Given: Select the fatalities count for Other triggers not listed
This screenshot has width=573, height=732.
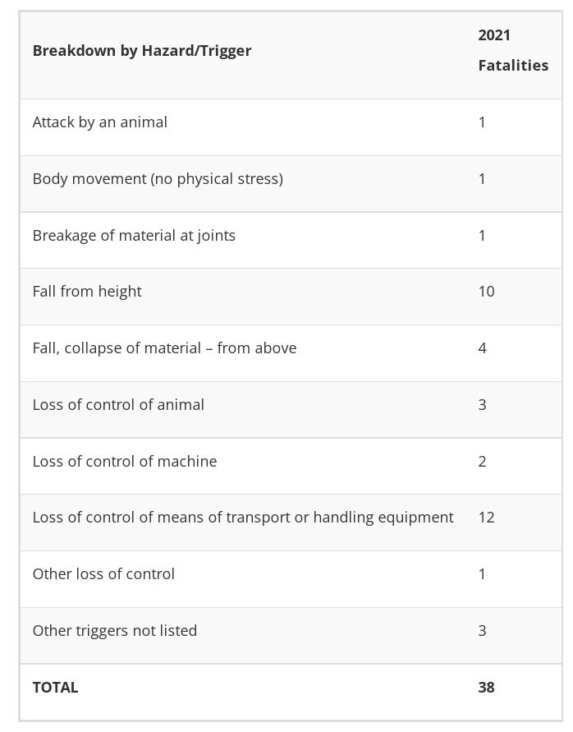Looking at the screenshot, I should 482,631.
